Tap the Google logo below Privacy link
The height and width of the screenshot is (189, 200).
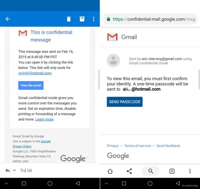point(118,156)
